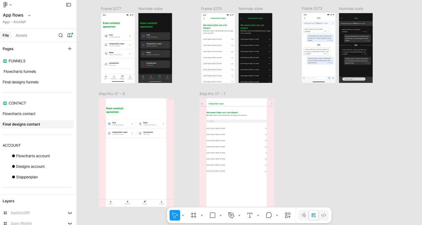
Task: Switch to the Assets tab
Action: click(21, 35)
